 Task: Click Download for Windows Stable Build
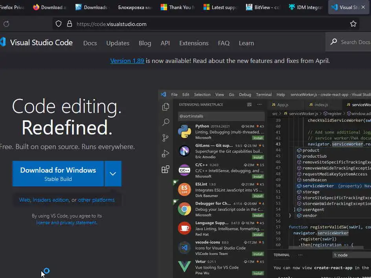pyautogui.click(x=58, y=173)
